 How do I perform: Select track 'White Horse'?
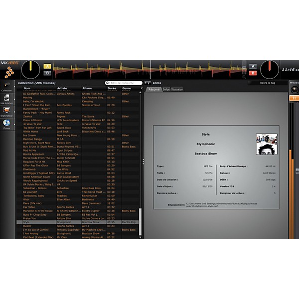tap(78, 132)
